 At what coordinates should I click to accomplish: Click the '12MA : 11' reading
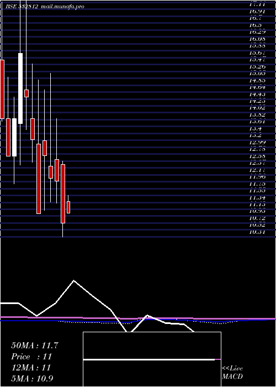[31, 367]
